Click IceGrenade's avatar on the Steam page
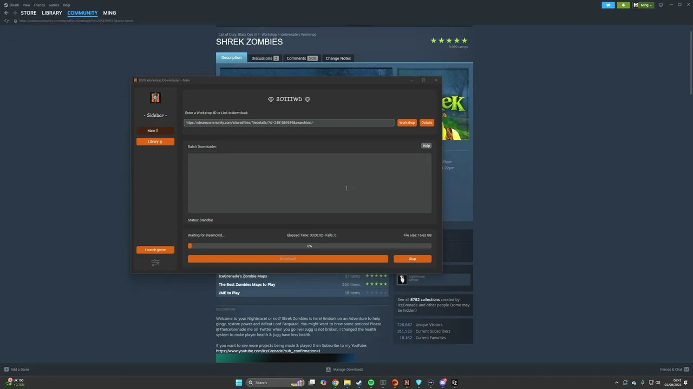 [402, 279]
